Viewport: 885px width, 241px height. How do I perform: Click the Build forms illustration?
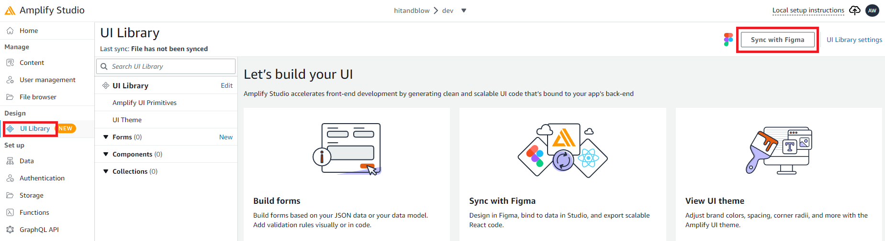347,149
